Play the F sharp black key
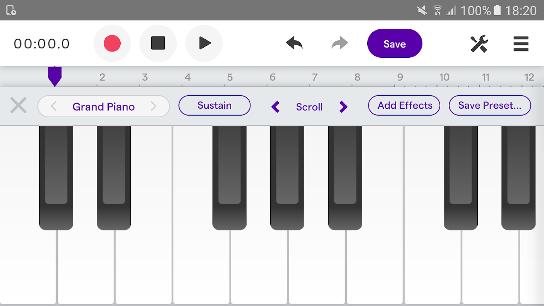 pos(229,178)
